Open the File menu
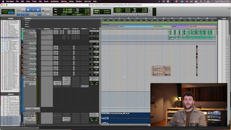This screenshot has width=231, height=130. click(17, 1)
